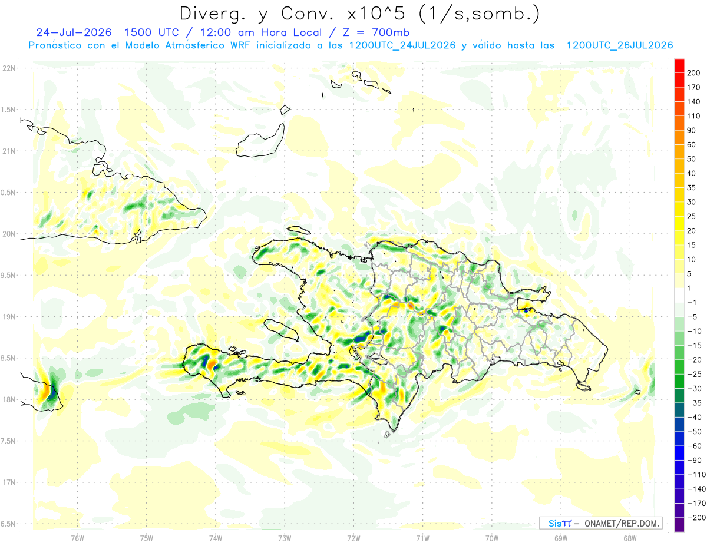This screenshot has height=546, width=707.
Task: Click the color scale value "200" at top
Action: coord(693,72)
